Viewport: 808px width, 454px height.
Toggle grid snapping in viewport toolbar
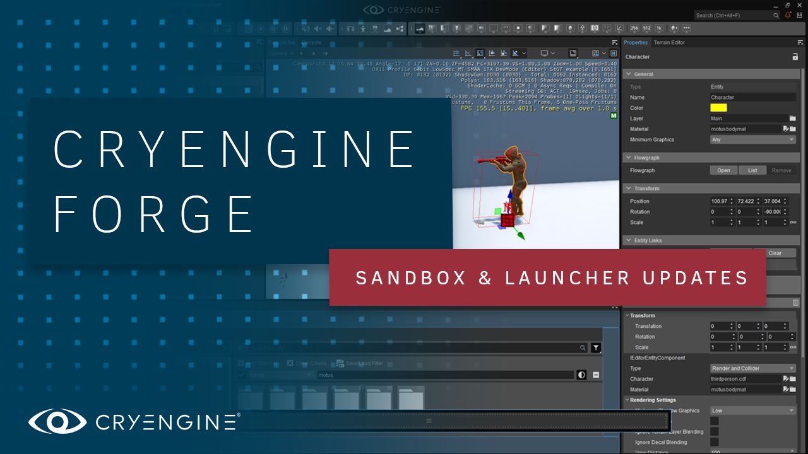click(456, 54)
